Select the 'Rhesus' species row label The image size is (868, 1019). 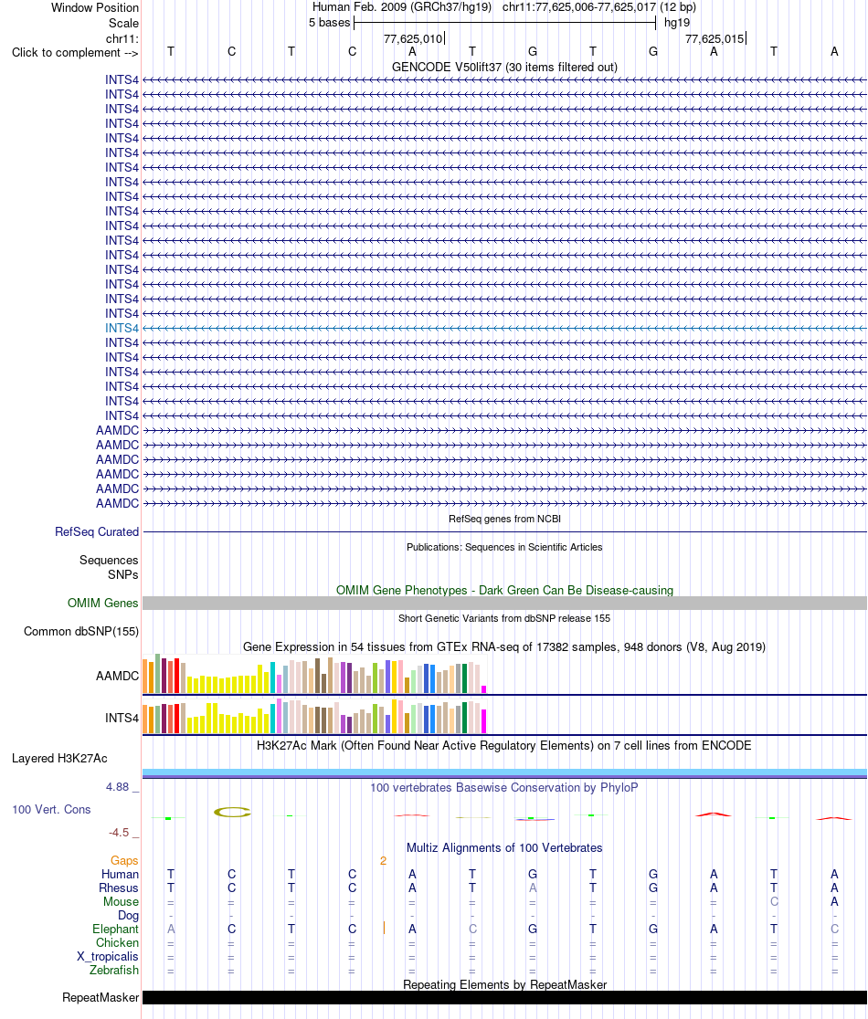(119, 888)
